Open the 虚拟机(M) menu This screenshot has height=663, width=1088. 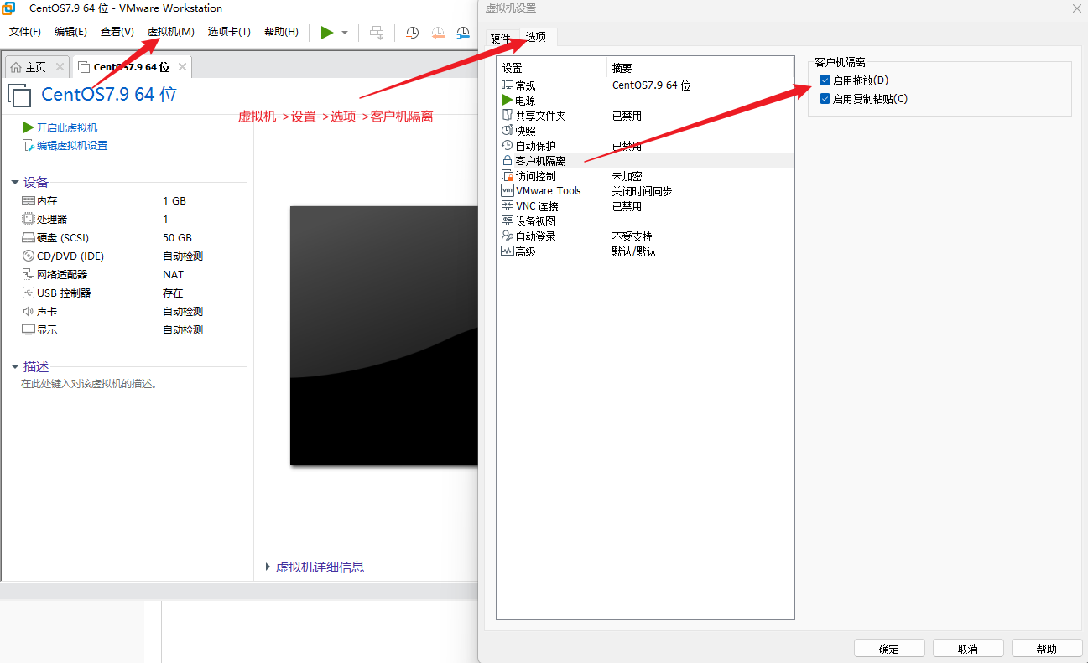tap(170, 32)
